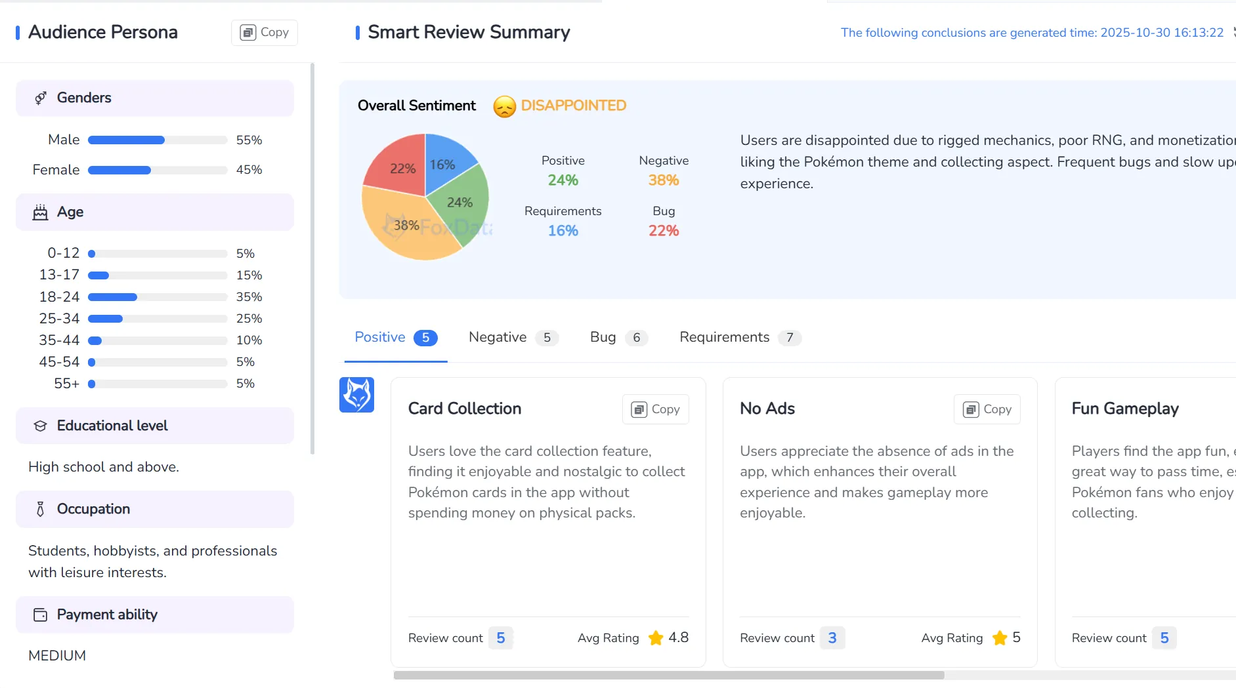Click the orange 38% negative pie slice
The width and height of the screenshot is (1236, 688).
coord(410,226)
